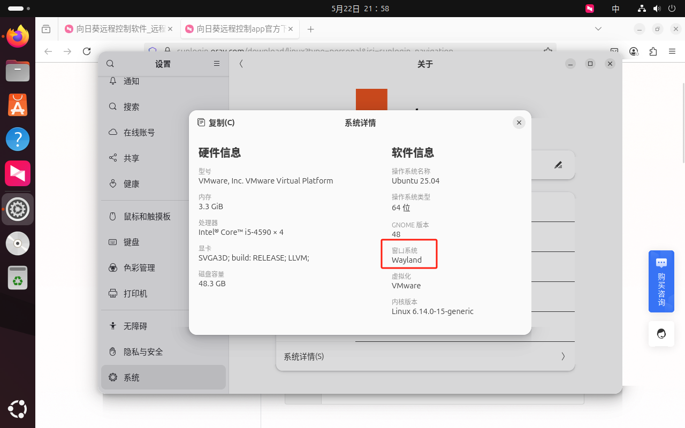The image size is (685, 428).
Task: Go back in Firefox navigation
Action: pos(48,51)
